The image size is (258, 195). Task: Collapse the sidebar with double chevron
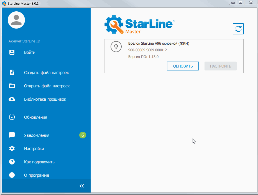[x=81, y=186]
